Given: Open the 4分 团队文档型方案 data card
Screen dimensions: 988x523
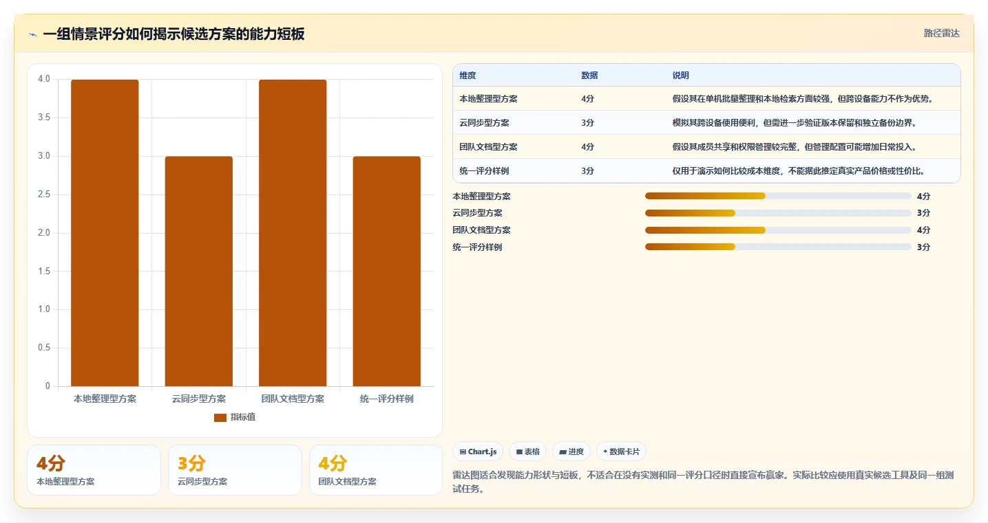Looking at the screenshot, I should click(376, 470).
